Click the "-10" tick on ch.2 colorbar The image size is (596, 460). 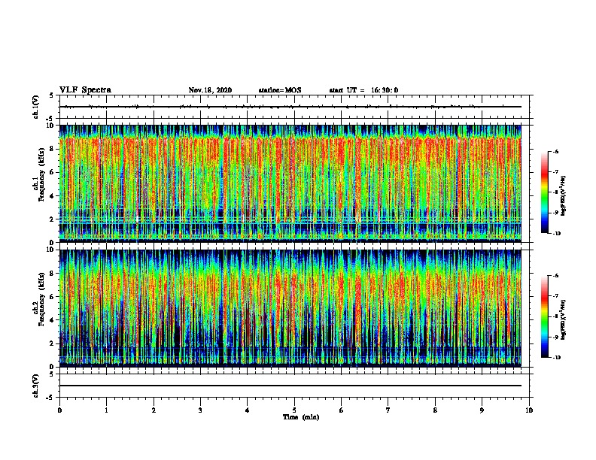click(556, 358)
